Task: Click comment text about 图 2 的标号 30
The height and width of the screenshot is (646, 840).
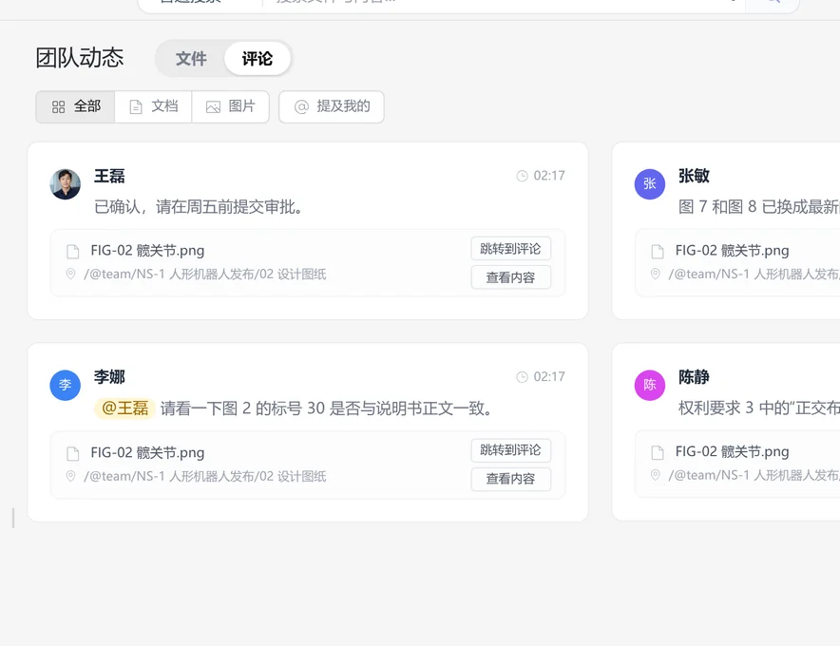Action: pos(327,408)
